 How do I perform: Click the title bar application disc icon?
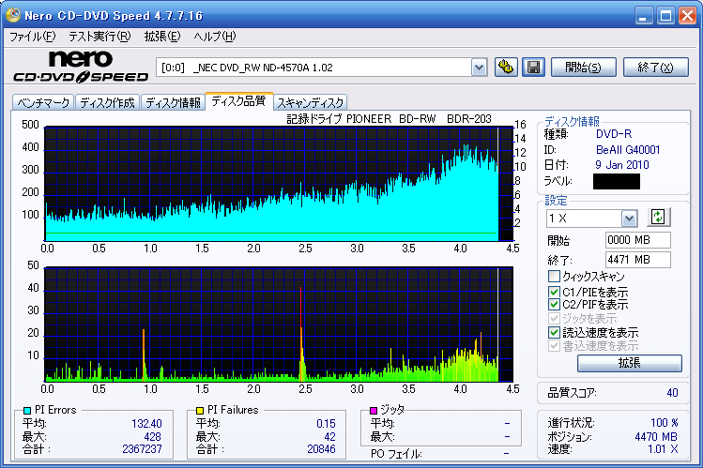13,15
